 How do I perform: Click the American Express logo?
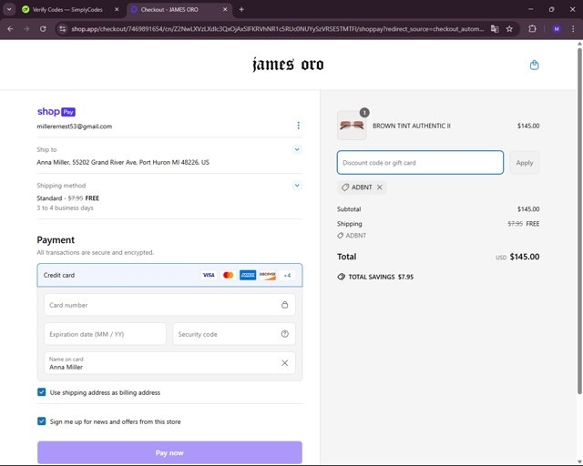click(x=248, y=275)
